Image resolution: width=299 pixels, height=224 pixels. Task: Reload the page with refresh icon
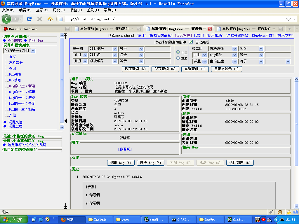pyautogui.click(x=29, y=19)
